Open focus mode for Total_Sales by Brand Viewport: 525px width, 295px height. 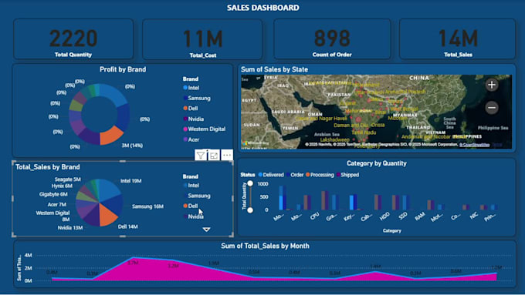(x=214, y=156)
